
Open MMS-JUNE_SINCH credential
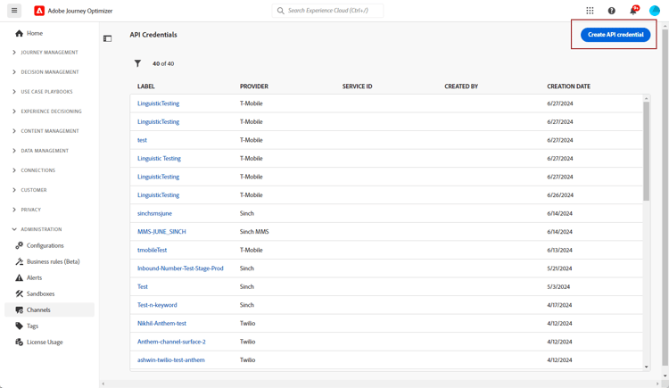pos(161,232)
